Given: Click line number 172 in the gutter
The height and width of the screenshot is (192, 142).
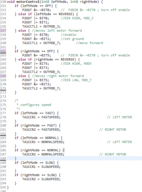Looking at the screenshot, I should [x=3, y=92].
